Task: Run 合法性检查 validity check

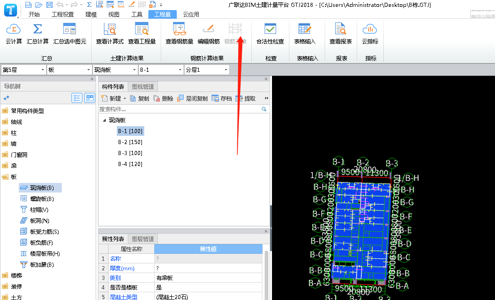Action: [x=270, y=34]
